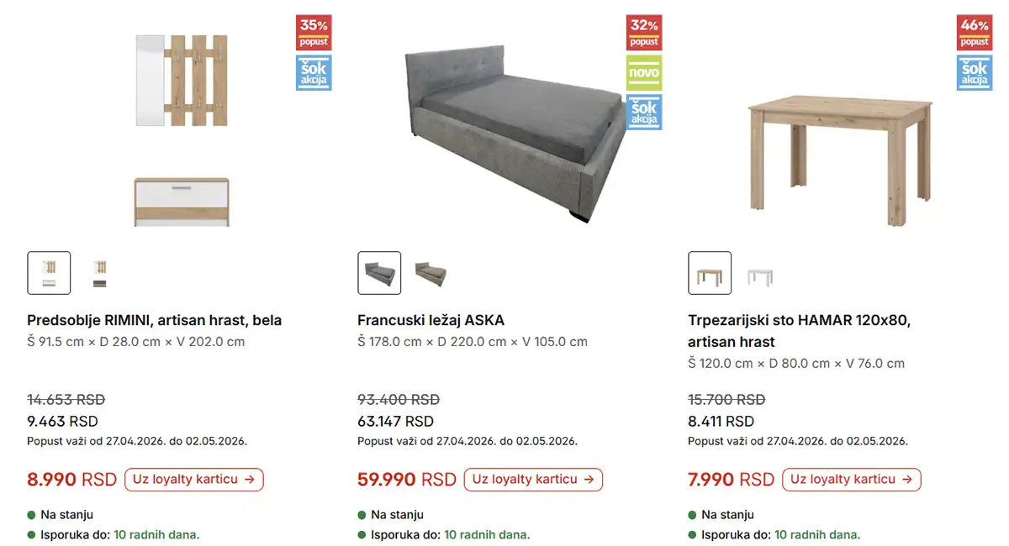Viewport: 1009px width, 546px height.
Task: Click Uz loyalty karticu button under RIMINI
Action: [193, 480]
